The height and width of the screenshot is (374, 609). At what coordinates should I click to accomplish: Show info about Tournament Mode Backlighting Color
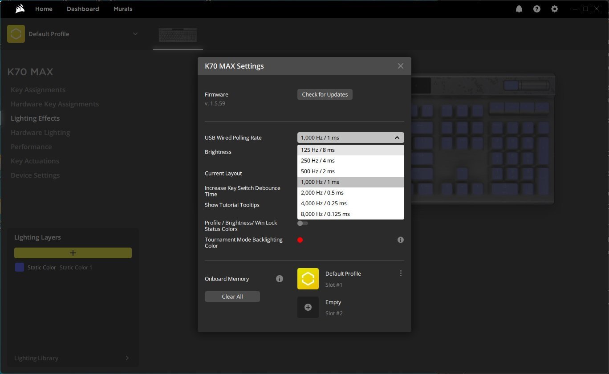point(401,240)
